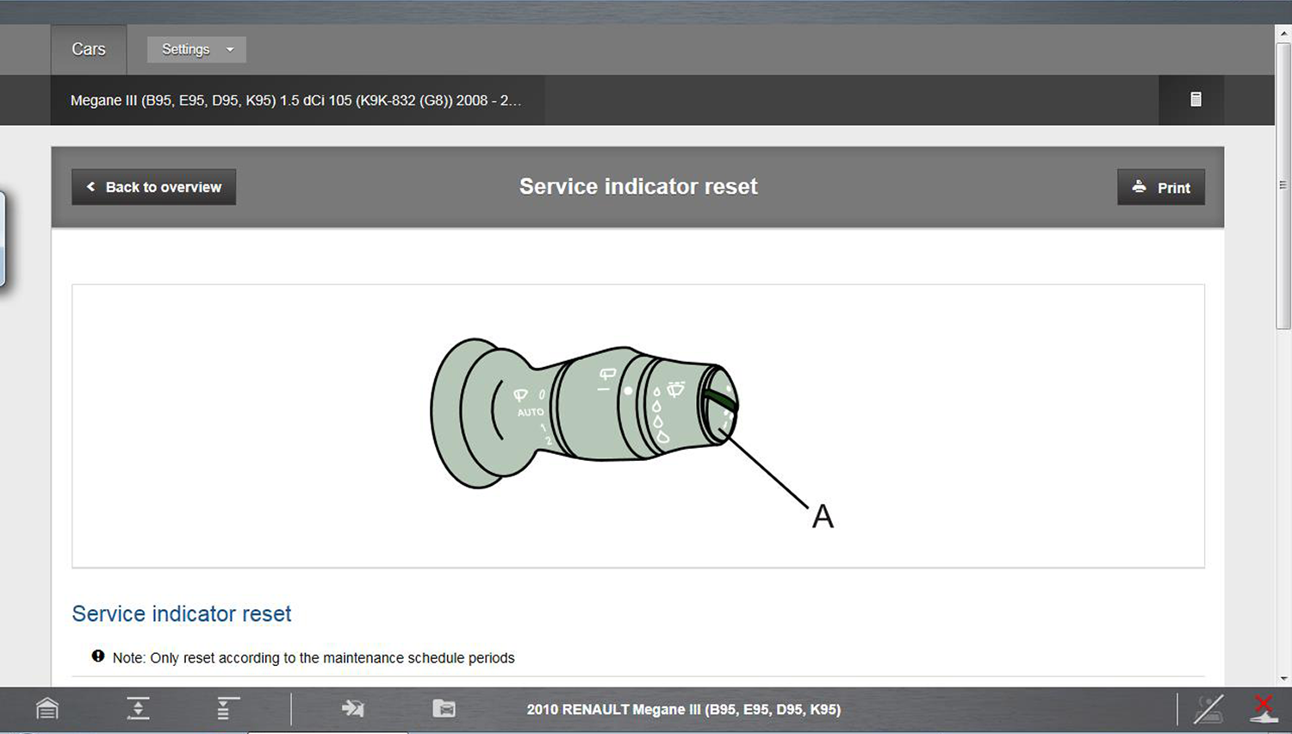This screenshot has height=734, width=1292.
Task: Open the Settings dropdown menu
Action: coord(196,49)
